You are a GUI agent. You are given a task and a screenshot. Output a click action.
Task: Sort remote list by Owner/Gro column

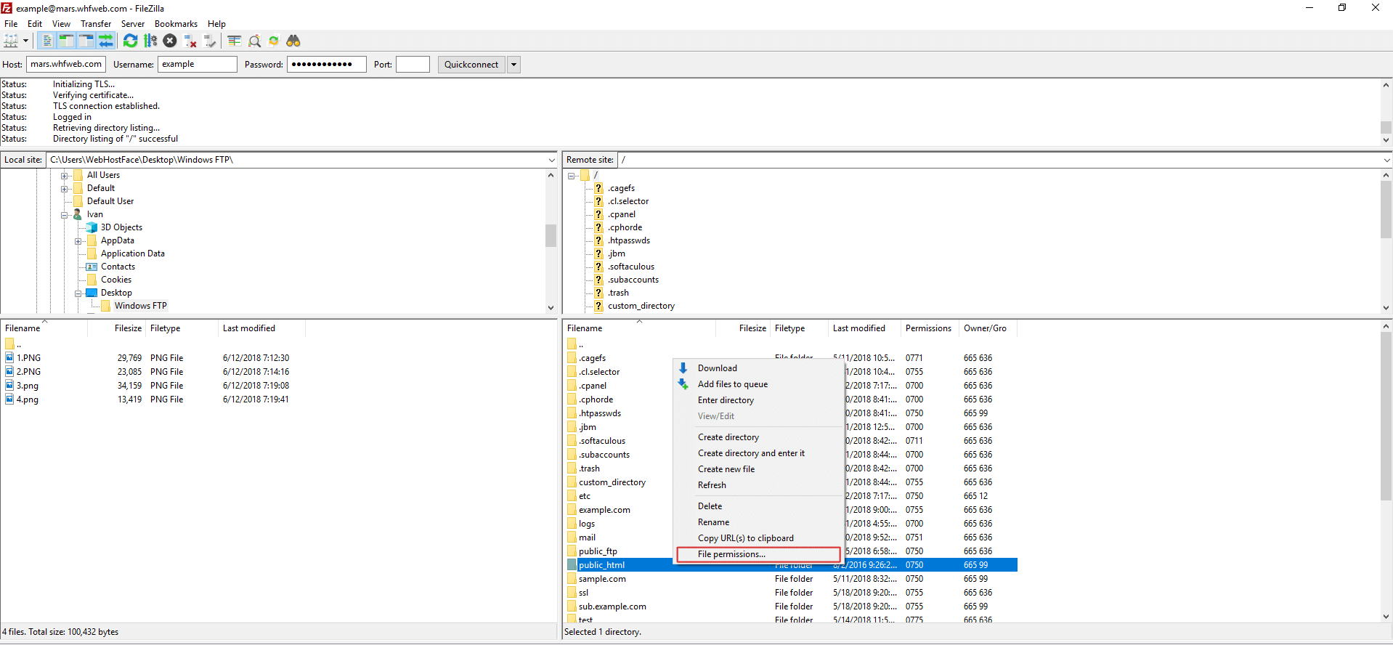[x=987, y=328]
